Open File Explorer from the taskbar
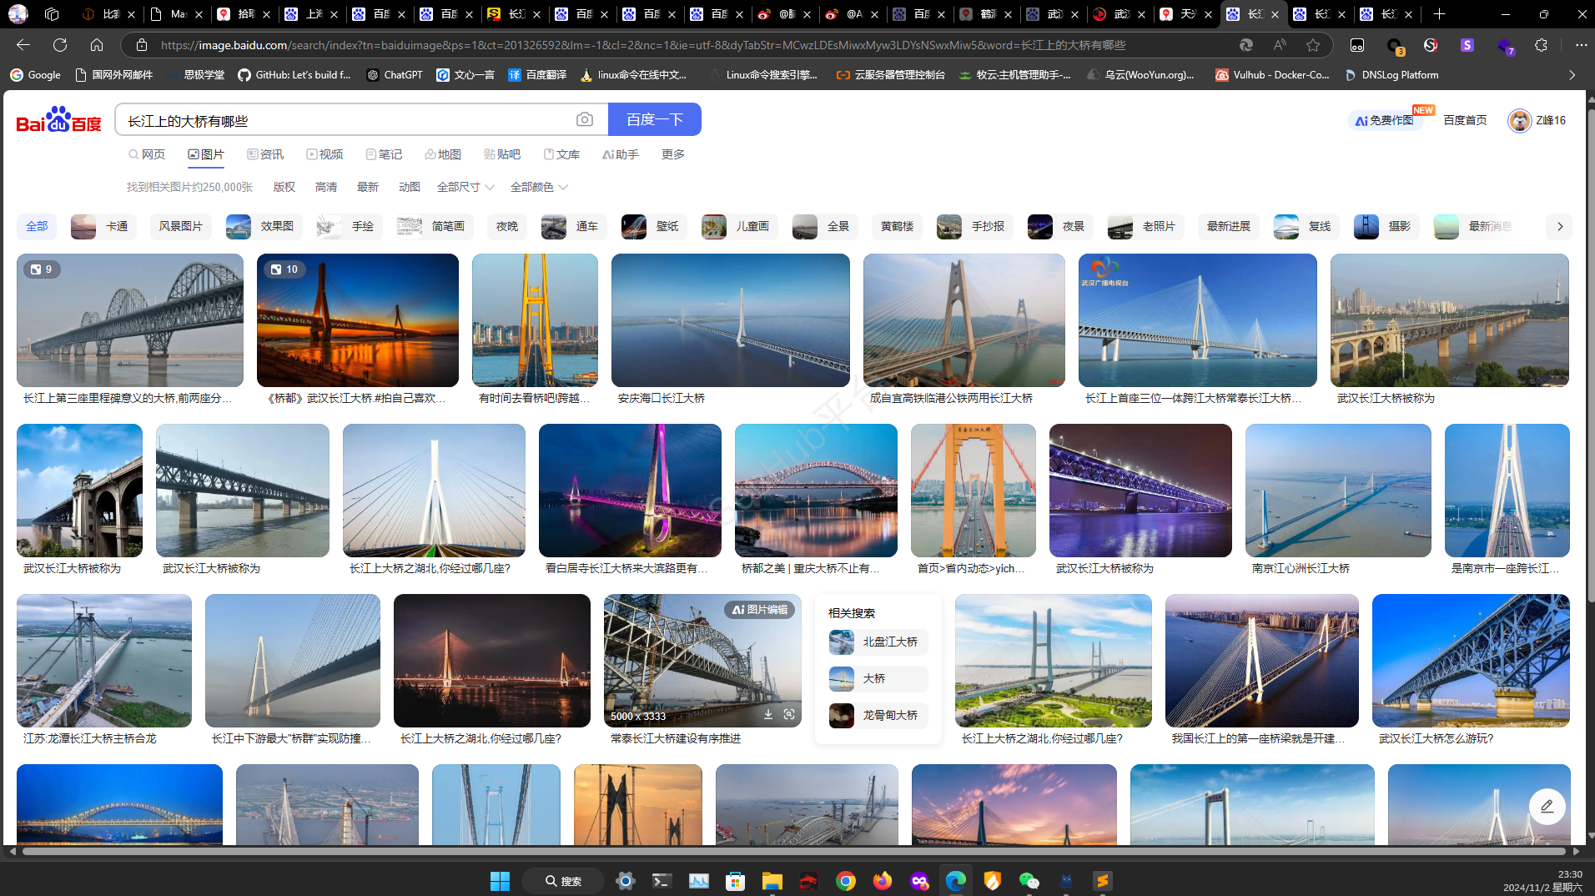 [772, 881]
